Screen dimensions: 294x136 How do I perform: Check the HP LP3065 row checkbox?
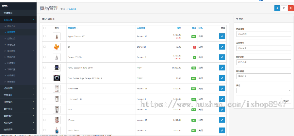[44, 88]
